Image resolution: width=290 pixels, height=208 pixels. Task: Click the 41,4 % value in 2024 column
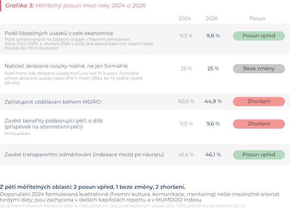point(186,155)
